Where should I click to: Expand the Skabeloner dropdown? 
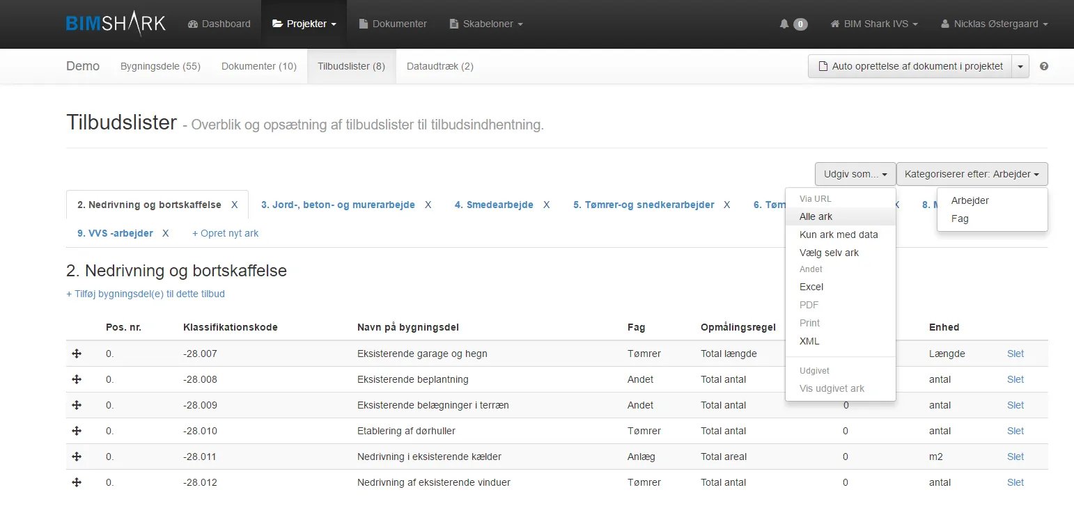(x=486, y=24)
